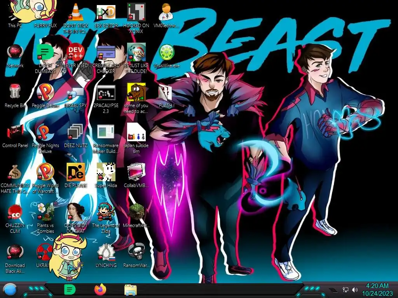Click the volume speaker tray icon
Image resolution: width=398 pixels, height=298 pixels.
click(355, 289)
